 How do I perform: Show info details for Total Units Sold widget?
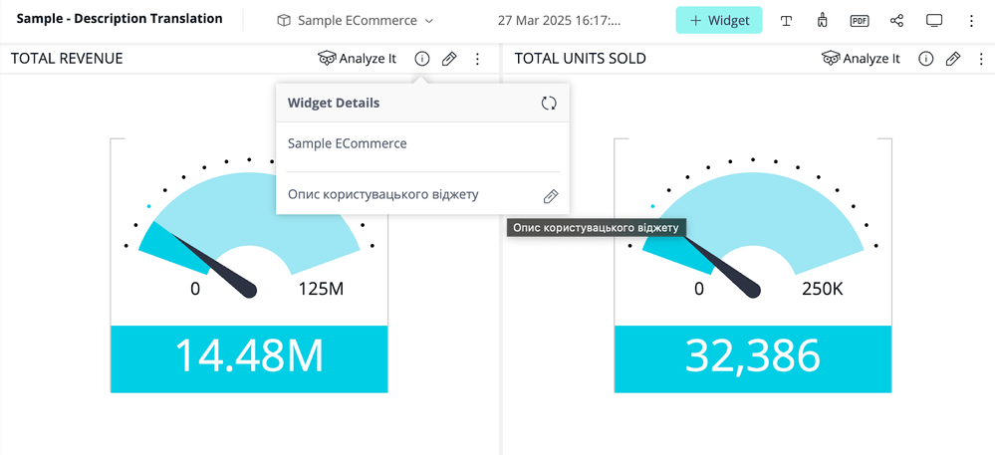[x=925, y=59]
